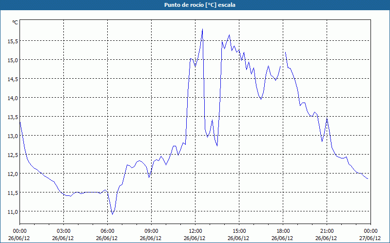
Task: Click the curve's lowest dip below 11,0
Action: point(113,214)
